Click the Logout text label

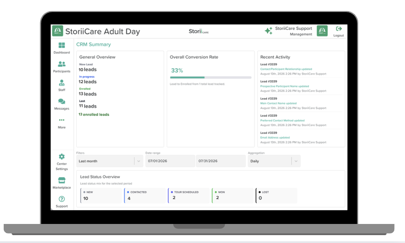pyautogui.click(x=339, y=35)
